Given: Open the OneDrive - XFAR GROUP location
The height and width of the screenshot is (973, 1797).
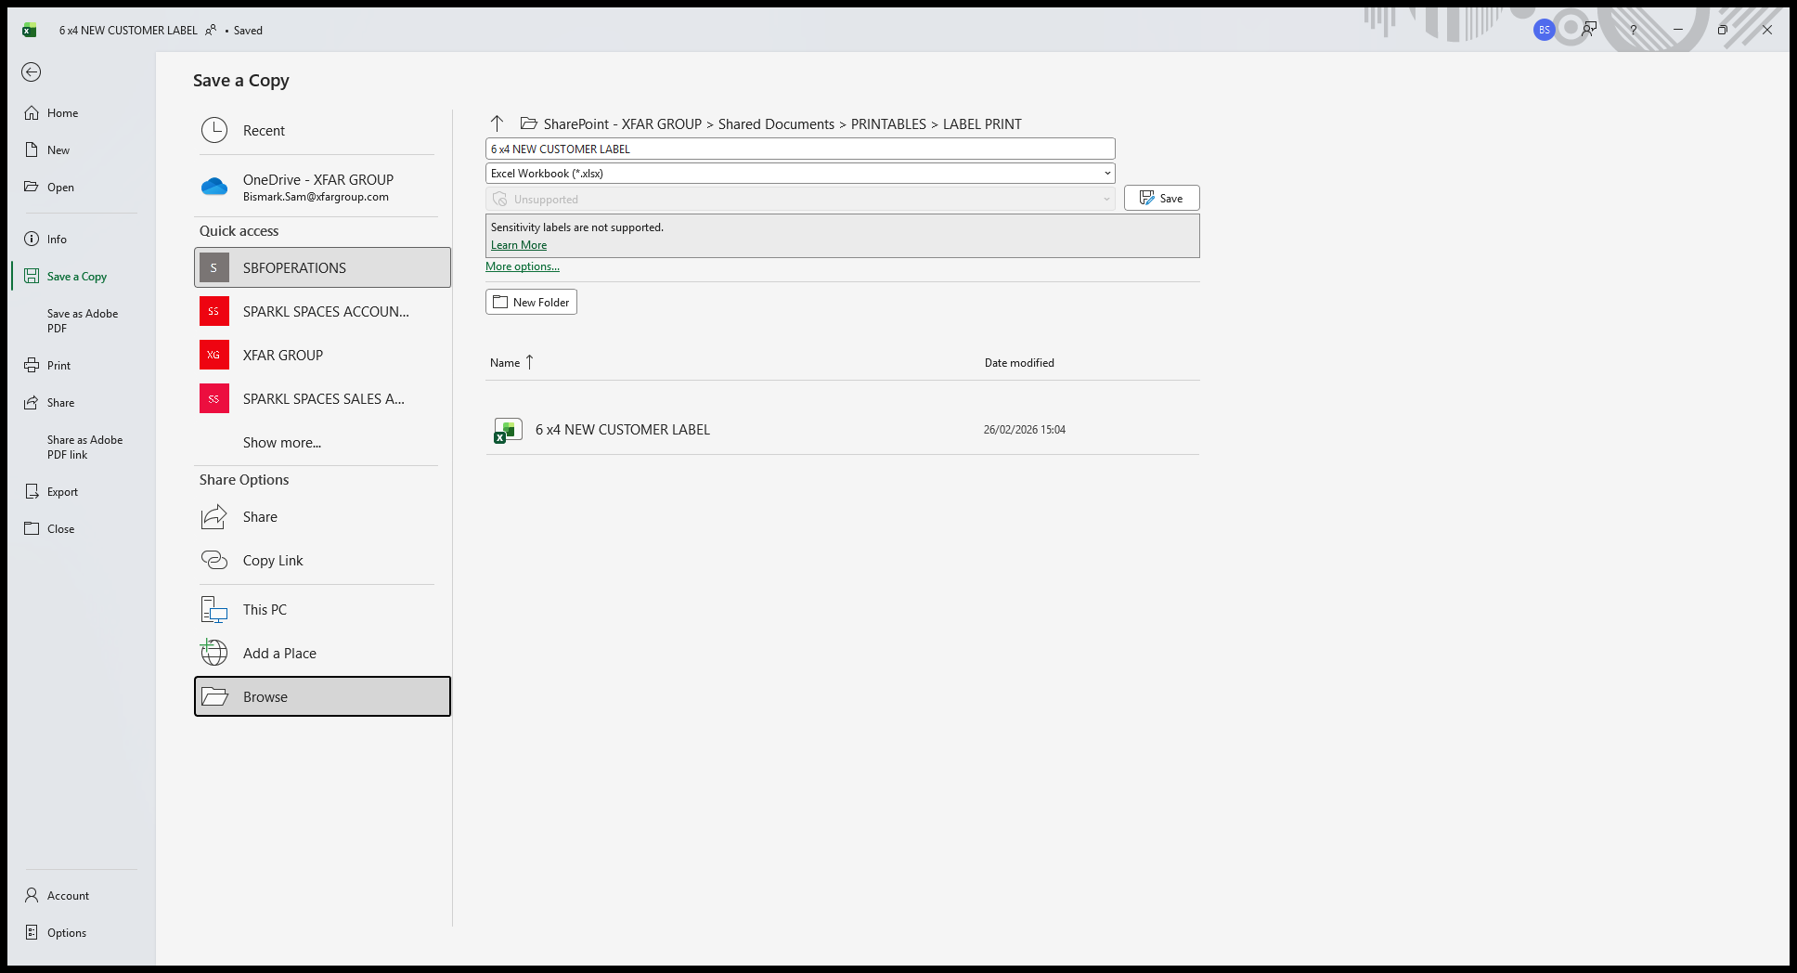Looking at the screenshot, I should 317,187.
